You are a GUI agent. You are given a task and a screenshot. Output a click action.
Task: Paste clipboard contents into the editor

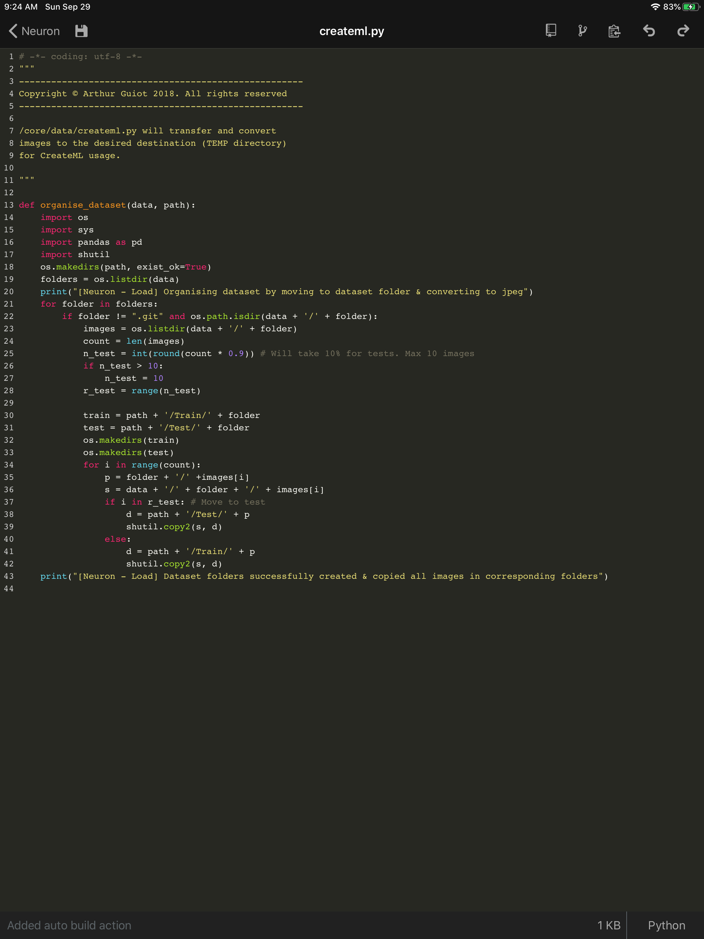click(614, 31)
